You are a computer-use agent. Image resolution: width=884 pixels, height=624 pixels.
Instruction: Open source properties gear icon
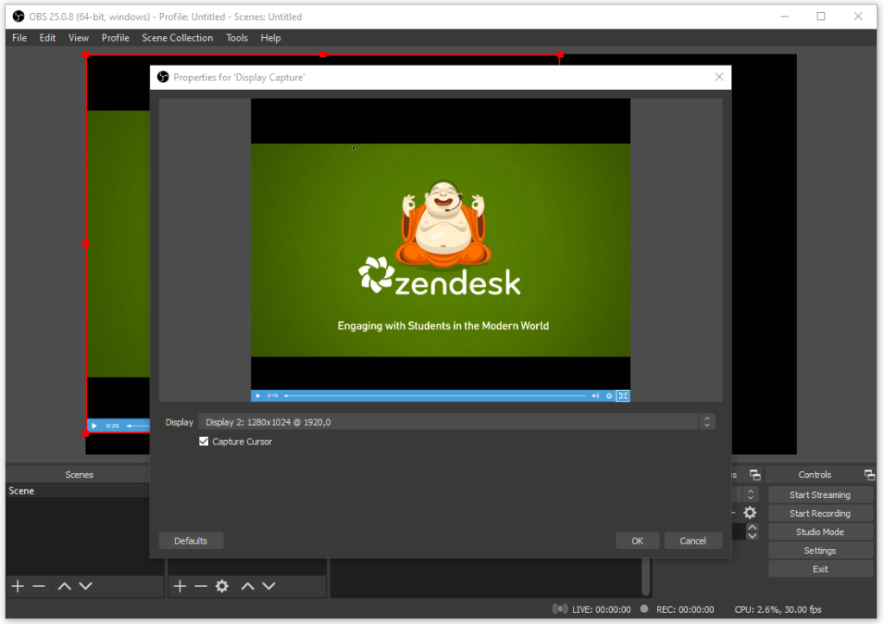[x=222, y=586]
